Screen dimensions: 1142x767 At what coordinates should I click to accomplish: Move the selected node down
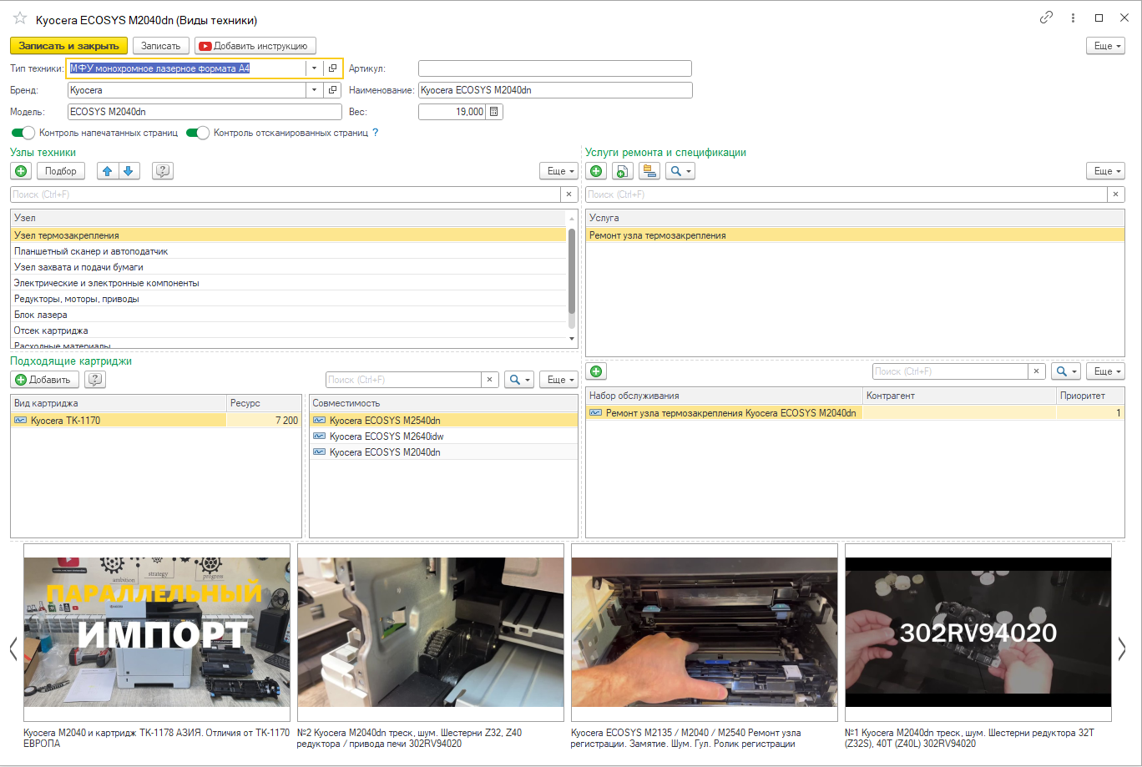(128, 171)
